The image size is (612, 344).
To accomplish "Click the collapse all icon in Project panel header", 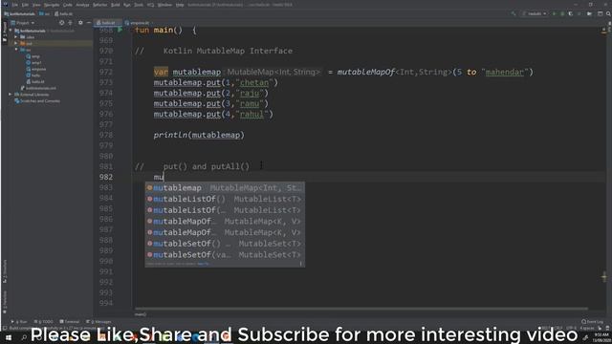I will click(x=70, y=23).
